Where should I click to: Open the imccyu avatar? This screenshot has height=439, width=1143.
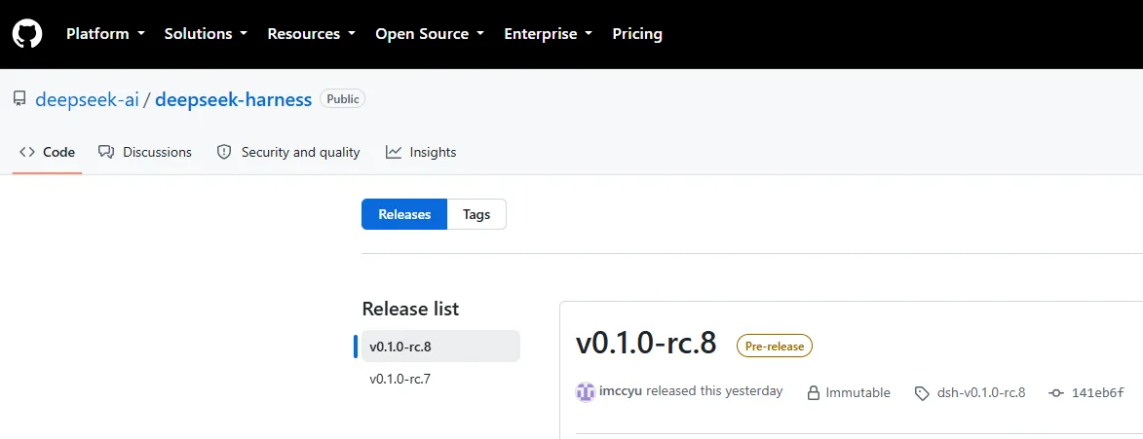(586, 391)
